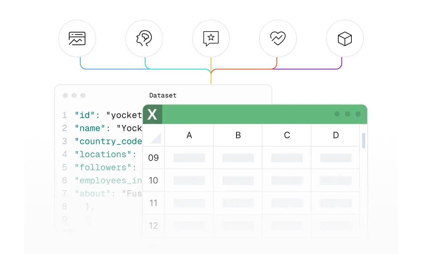Select row 09 header
The height and width of the screenshot is (254, 422).
(x=154, y=158)
